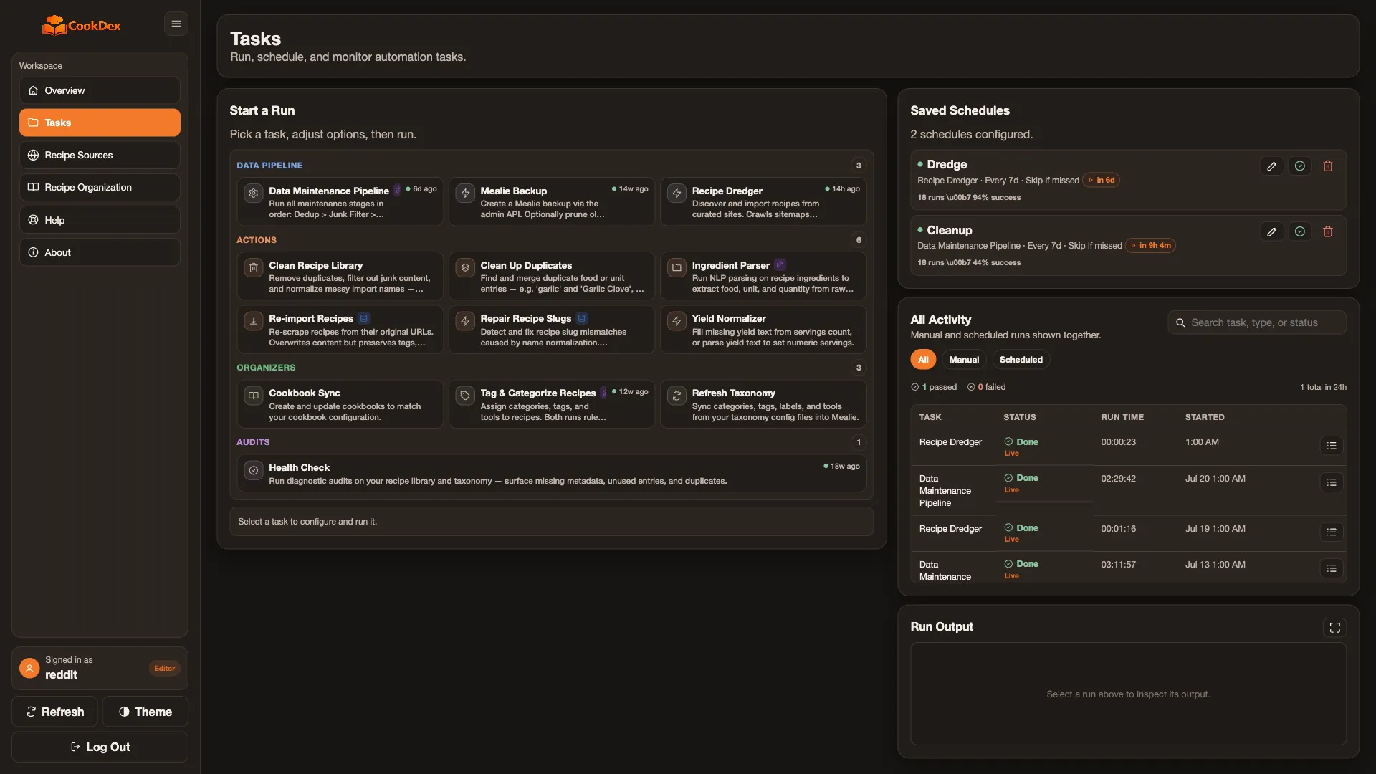This screenshot has width=1376, height=774.
Task: Open the Help page
Action: click(x=100, y=220)
